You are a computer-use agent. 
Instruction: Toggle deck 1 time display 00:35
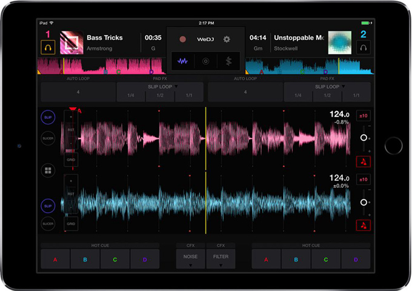coord(153,38)
